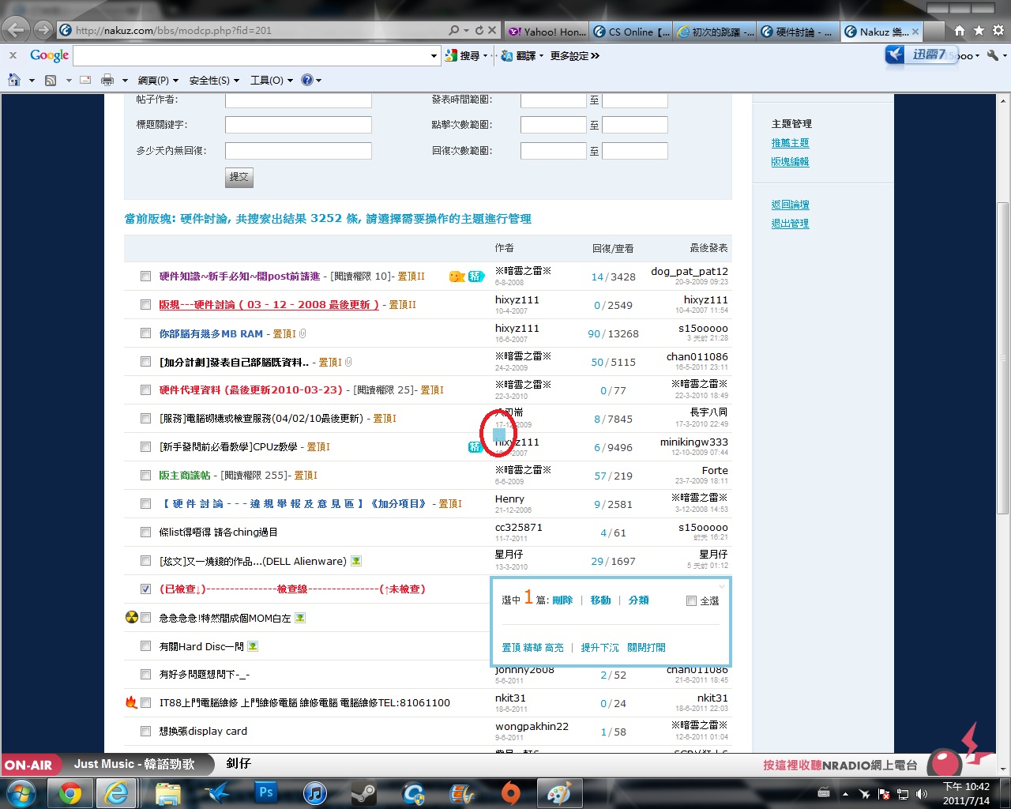Refresh the page using the address bar icon
The image size is (1011, 809).
pyautogui.click(x=479, y=31)
